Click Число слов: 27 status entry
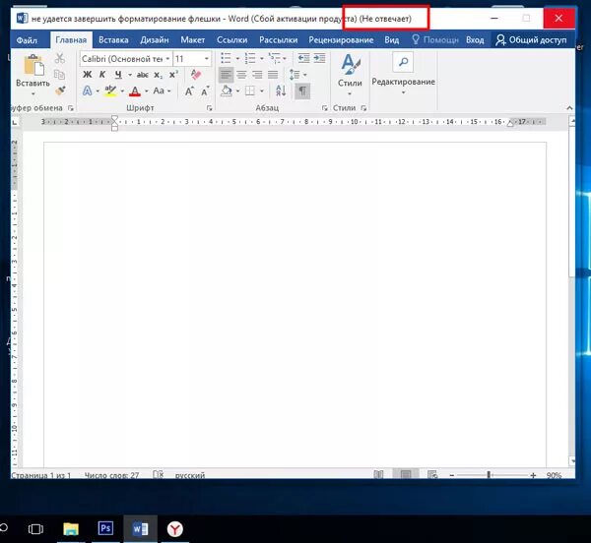The image size is (591, 543). pos(111,475)
